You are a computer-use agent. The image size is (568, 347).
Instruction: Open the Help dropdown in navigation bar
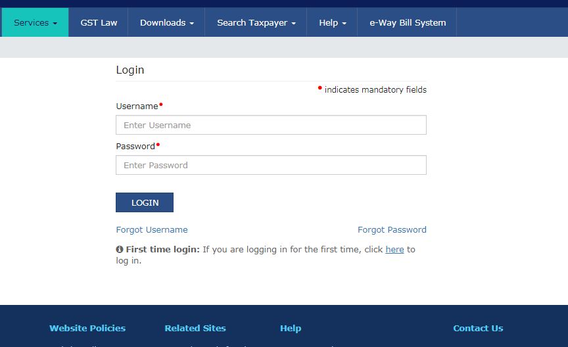coord(332,22)
